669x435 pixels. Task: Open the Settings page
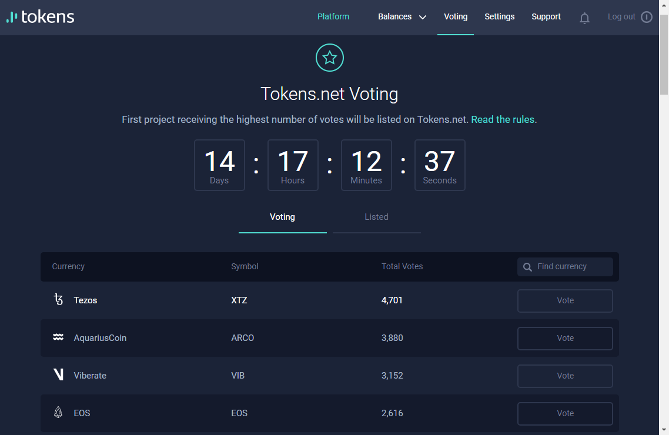point(499,16)
